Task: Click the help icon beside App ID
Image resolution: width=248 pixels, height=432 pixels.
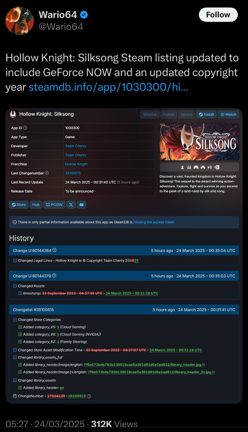Action: pyautogui.click(x=25, y=128)
